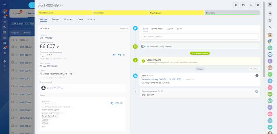The height and width of the screenshot is (134, 277).
Task: Open the robot icon with badge 8
Action: [5, 48]
